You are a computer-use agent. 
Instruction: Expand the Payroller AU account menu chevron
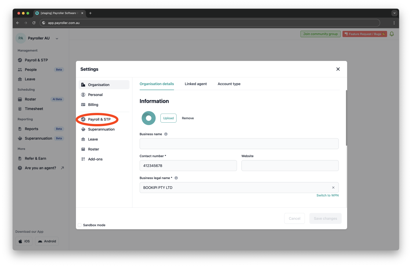pos(57,38)
